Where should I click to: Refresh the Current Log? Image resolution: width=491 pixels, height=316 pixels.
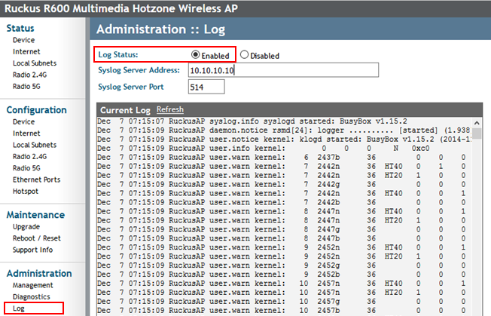[170, 109]
